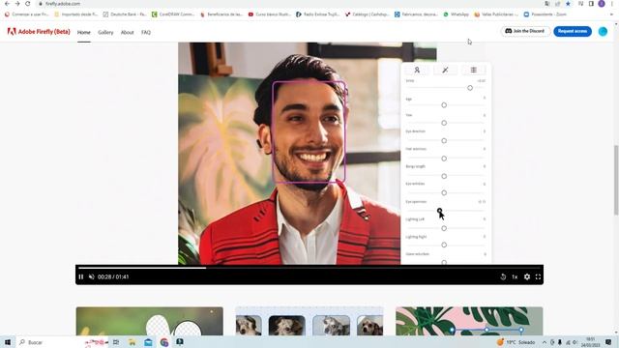
Task: Adjust the Smile slider handle
Action: tap(470, 88)
